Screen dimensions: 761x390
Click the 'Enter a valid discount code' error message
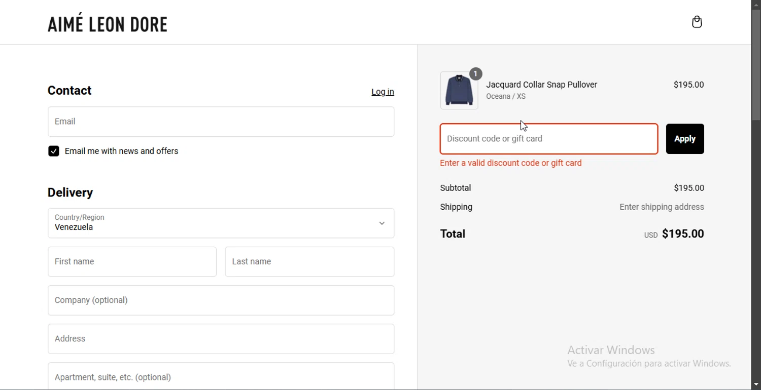click(x=511, y=163)
